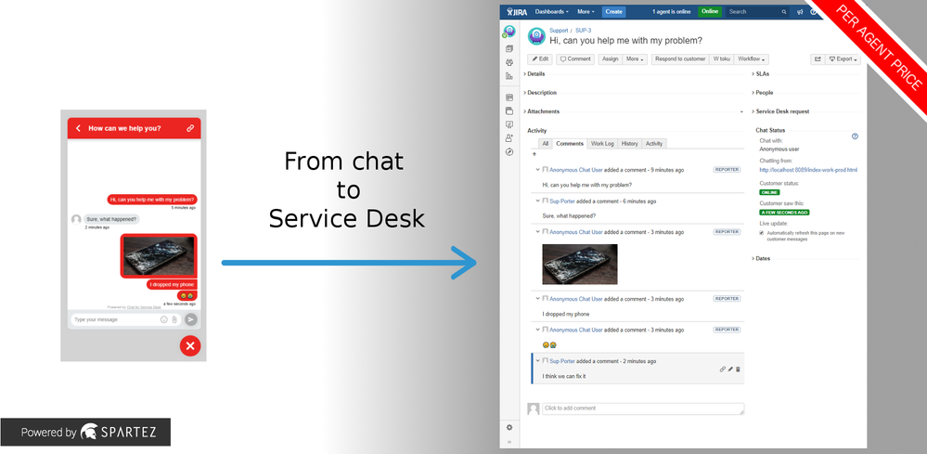This screenshot has width=927, height=454.
Task: Open the broken phone image in the comments
Action: (x=579, y=265)
